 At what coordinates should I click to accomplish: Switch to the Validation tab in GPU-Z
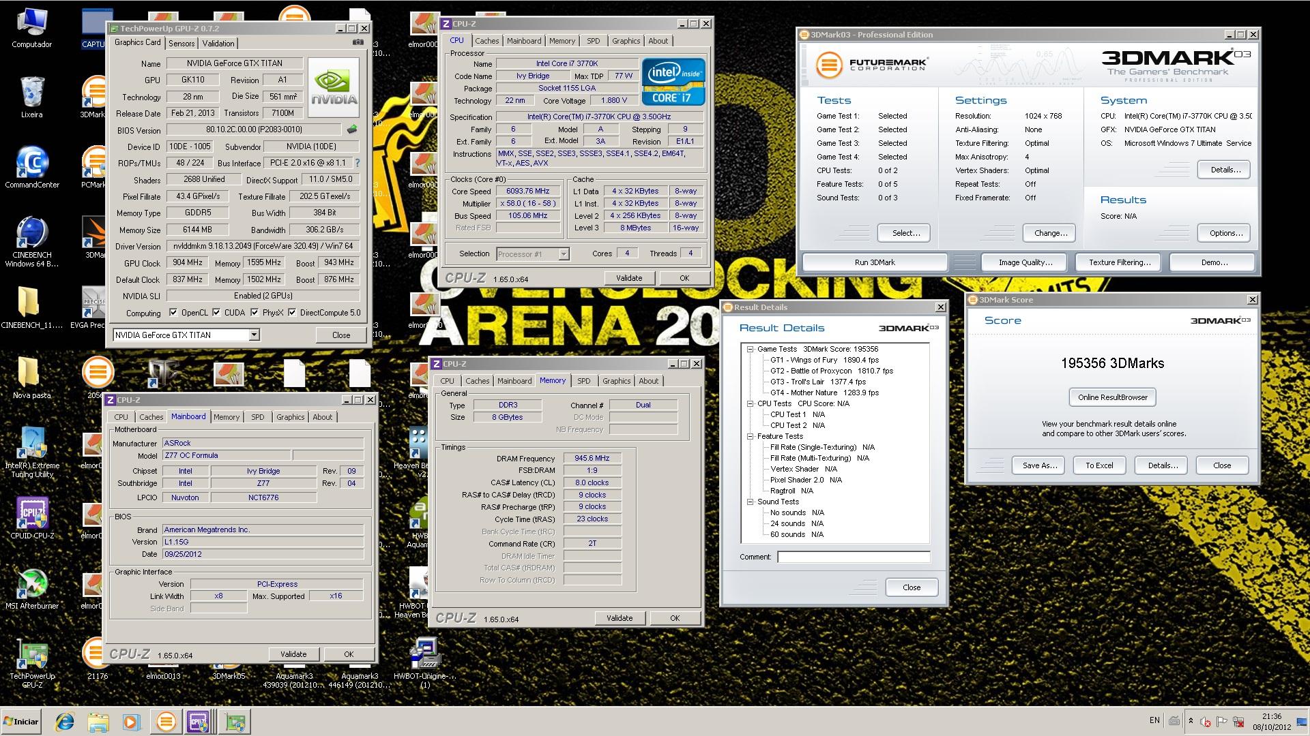(x=218, y=43)
